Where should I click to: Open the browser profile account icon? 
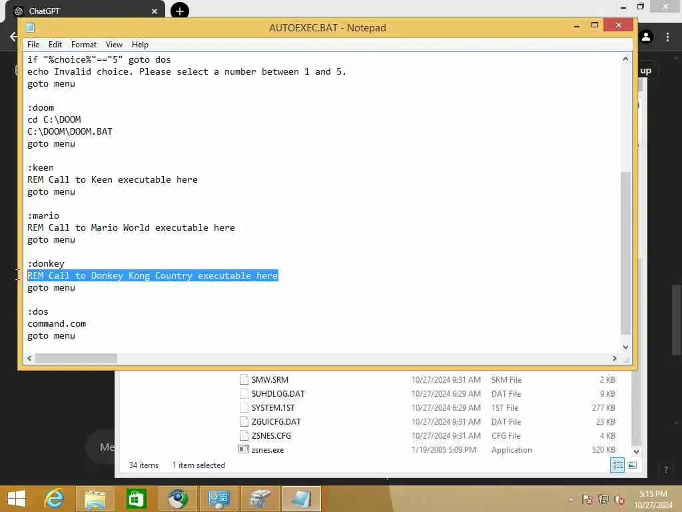click(x=646, y=37)
